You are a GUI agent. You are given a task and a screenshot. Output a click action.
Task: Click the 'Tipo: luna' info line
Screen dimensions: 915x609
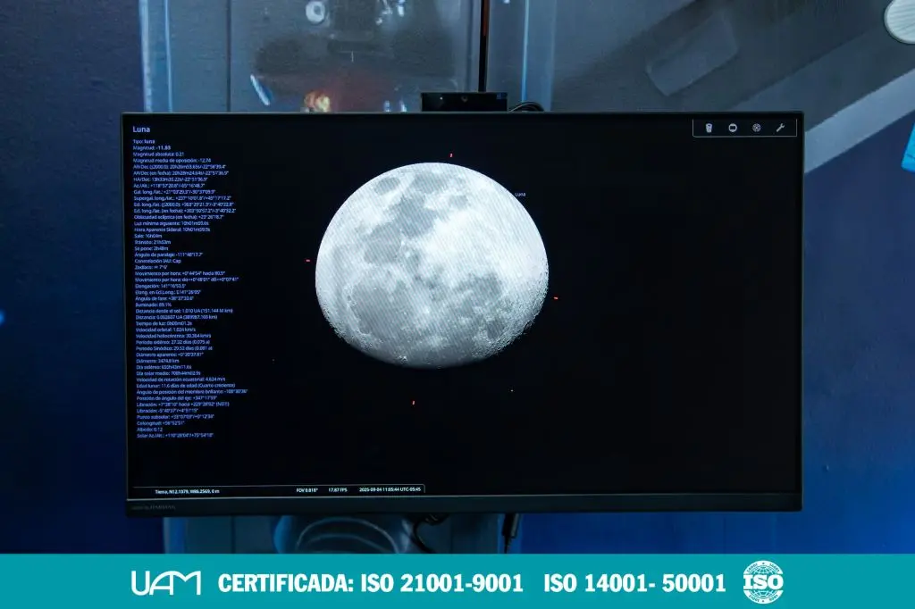tap(144, 142)
